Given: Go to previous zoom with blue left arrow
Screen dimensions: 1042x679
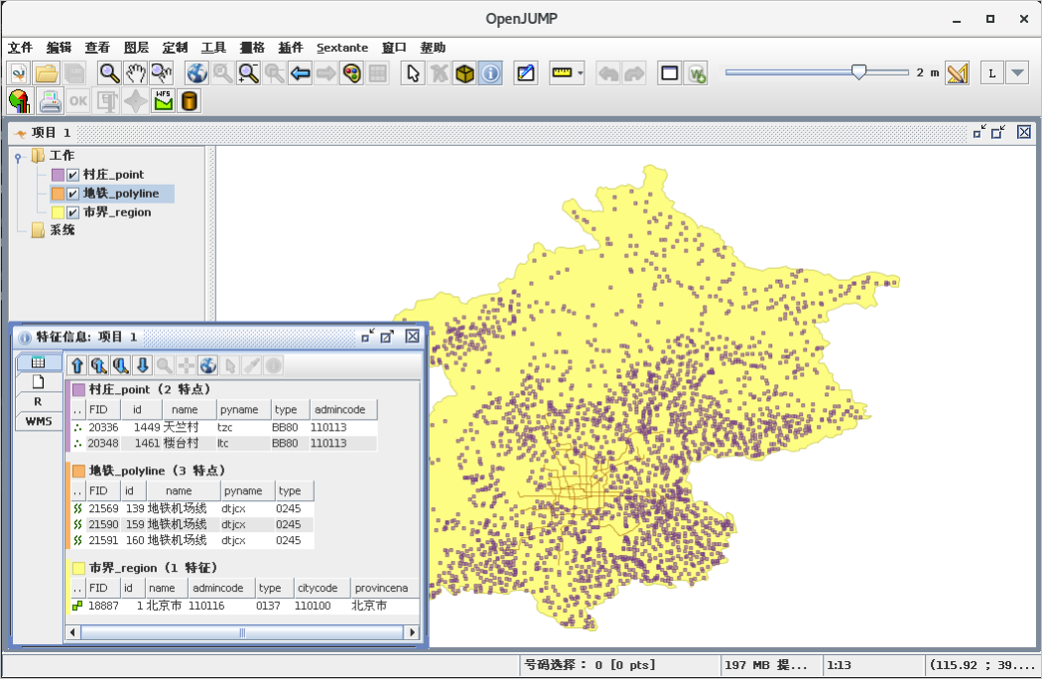Looking at the screenshot, I should [301, 73].
